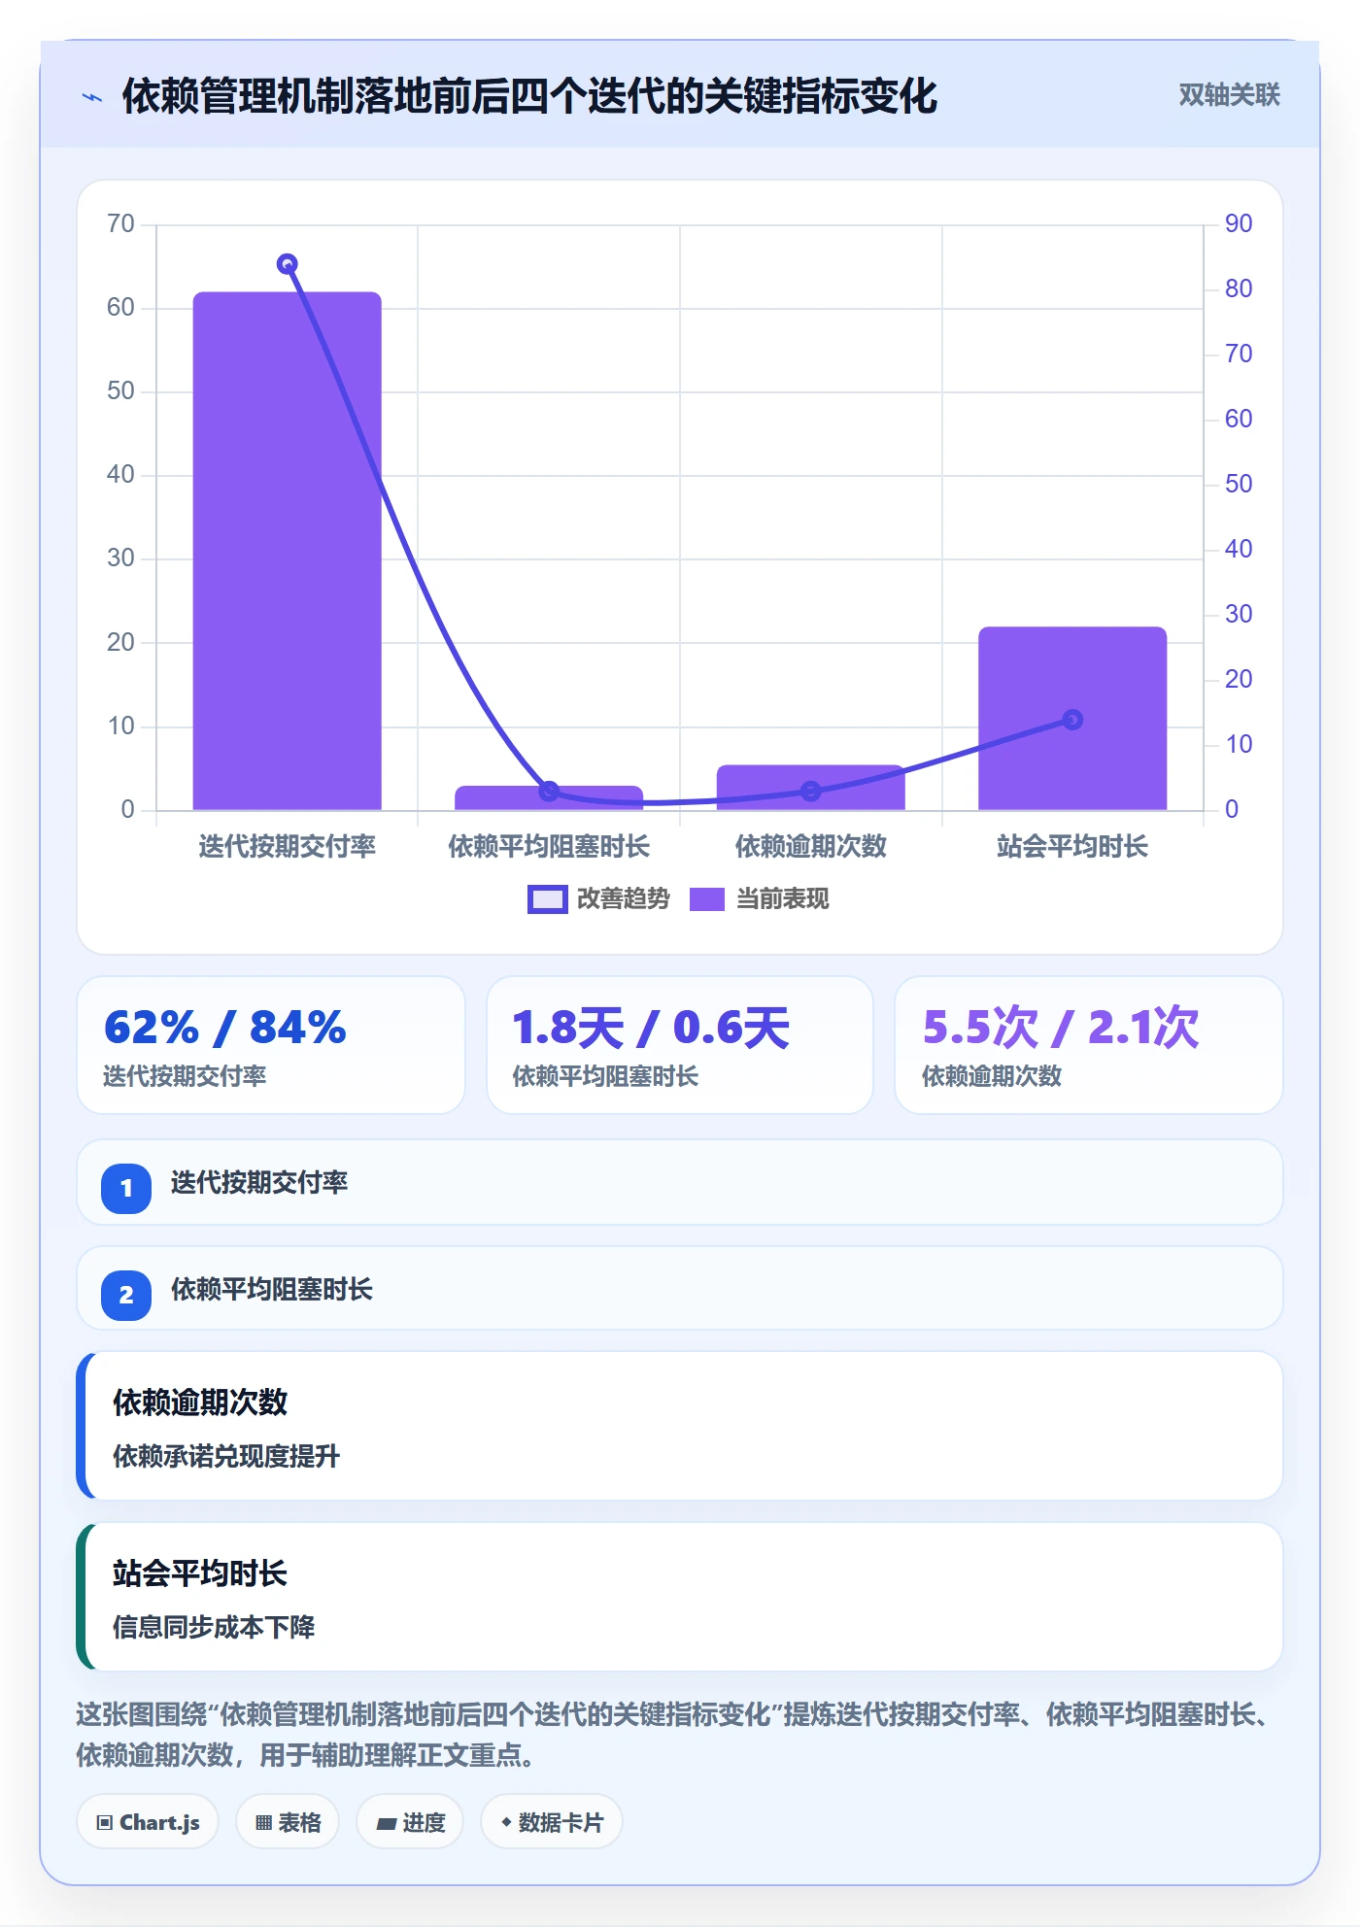Click the lightning icon beside the title
The width and height of the screenshot is (1360, 1927).
(92, 97)
